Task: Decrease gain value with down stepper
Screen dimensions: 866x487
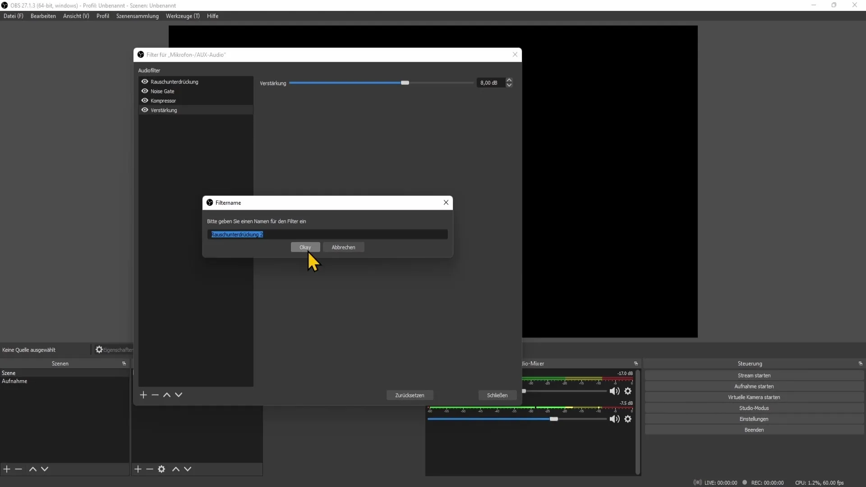Action: [x=509, y=85]
